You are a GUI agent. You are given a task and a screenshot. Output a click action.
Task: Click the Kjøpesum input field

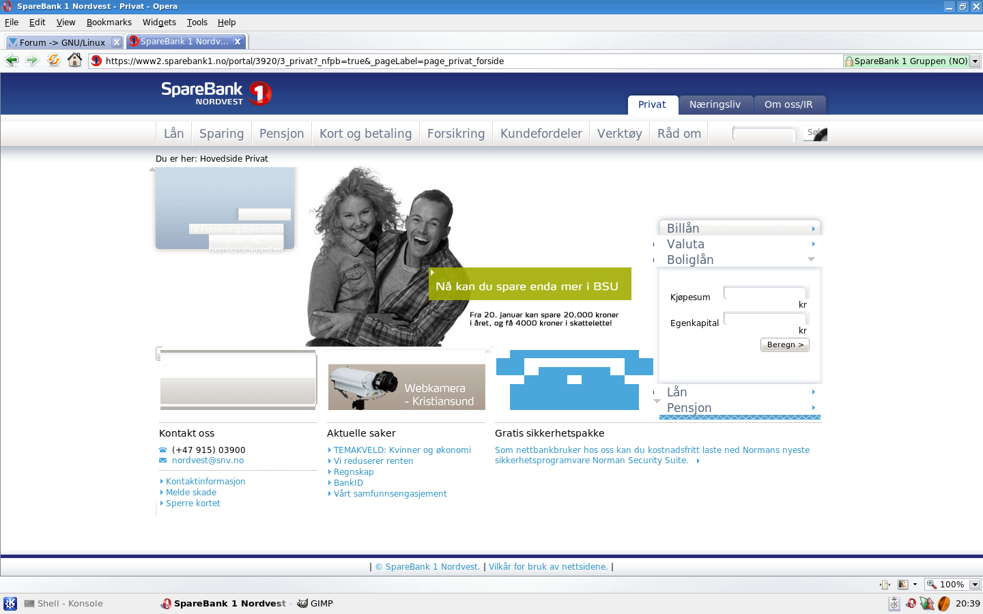point(765,293)
